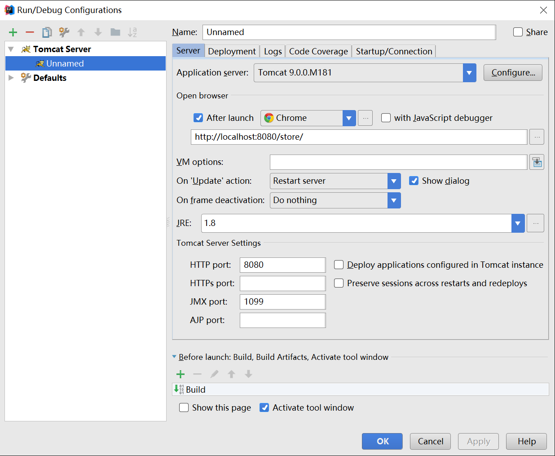Uncheck the After launch checkbox
The image size is (555, 456).
[198, 118]
